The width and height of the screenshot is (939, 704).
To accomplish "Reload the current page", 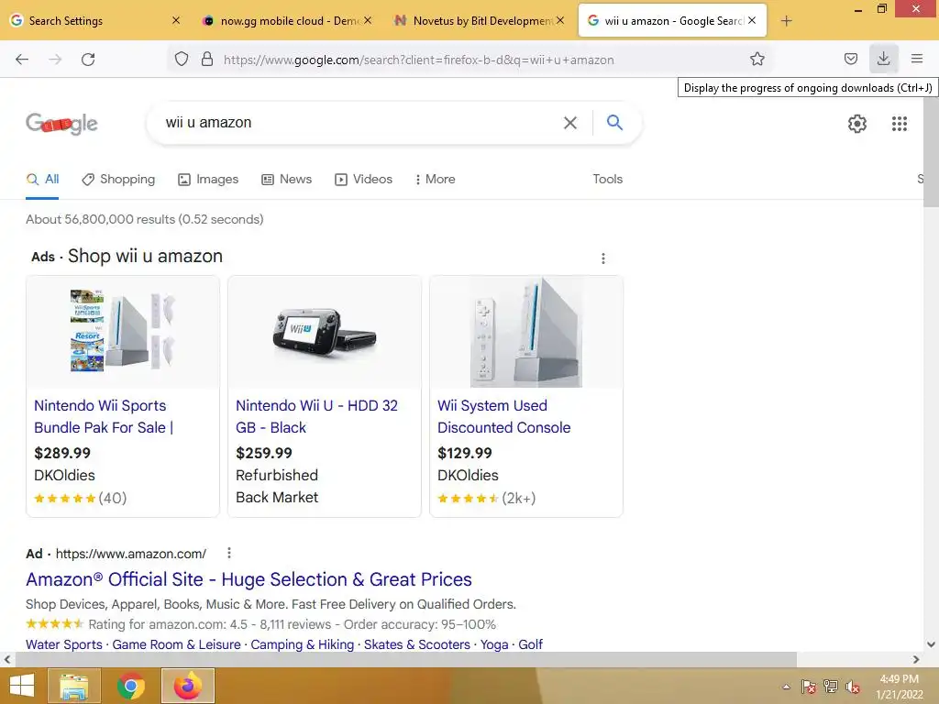I will (x=88, y=60).
